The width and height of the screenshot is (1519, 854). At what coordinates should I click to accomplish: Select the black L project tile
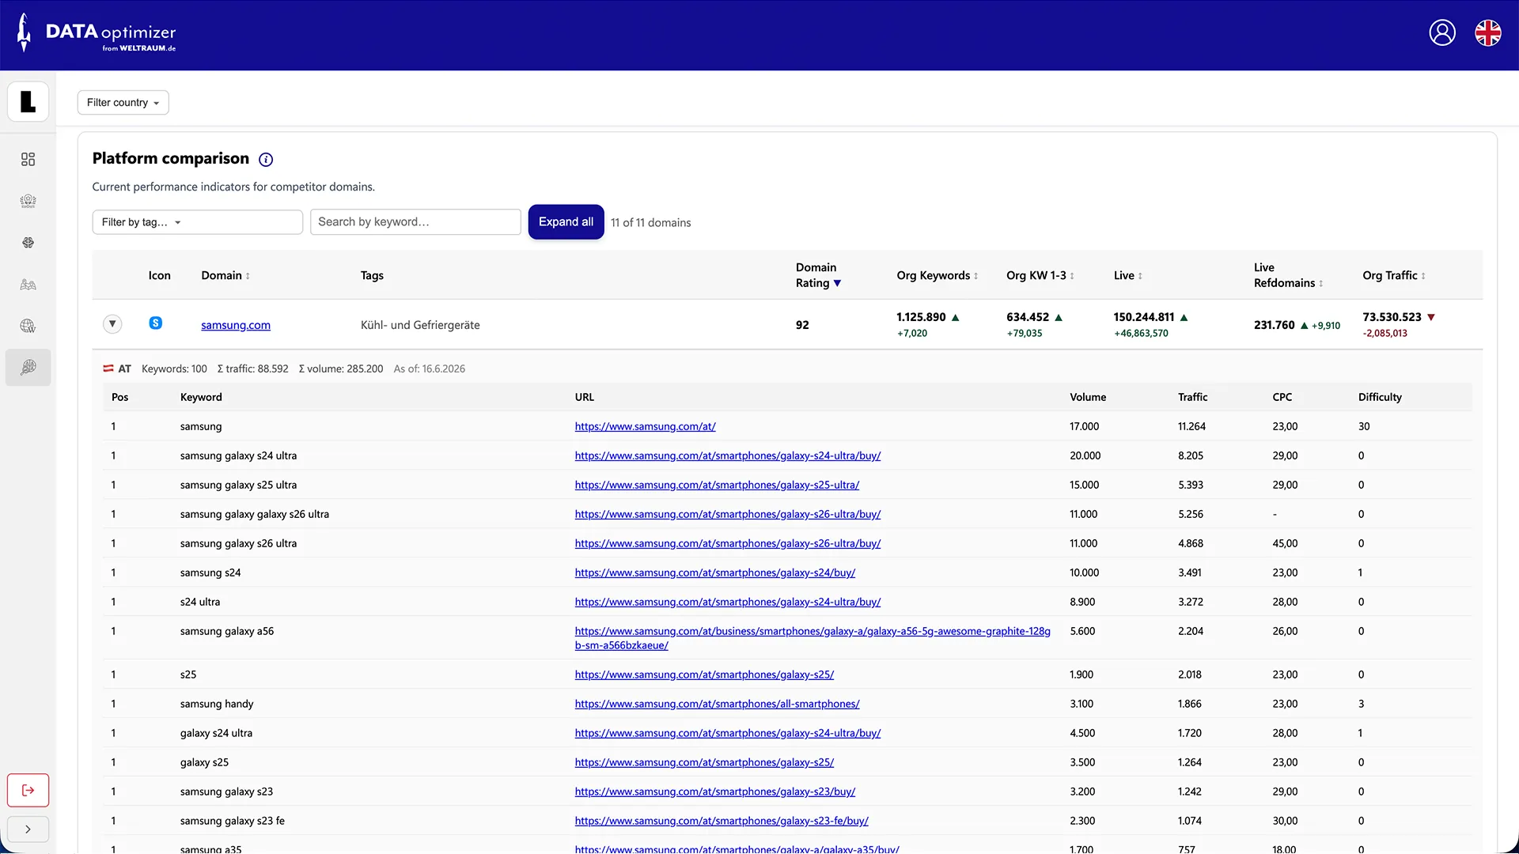click(28, 102)
